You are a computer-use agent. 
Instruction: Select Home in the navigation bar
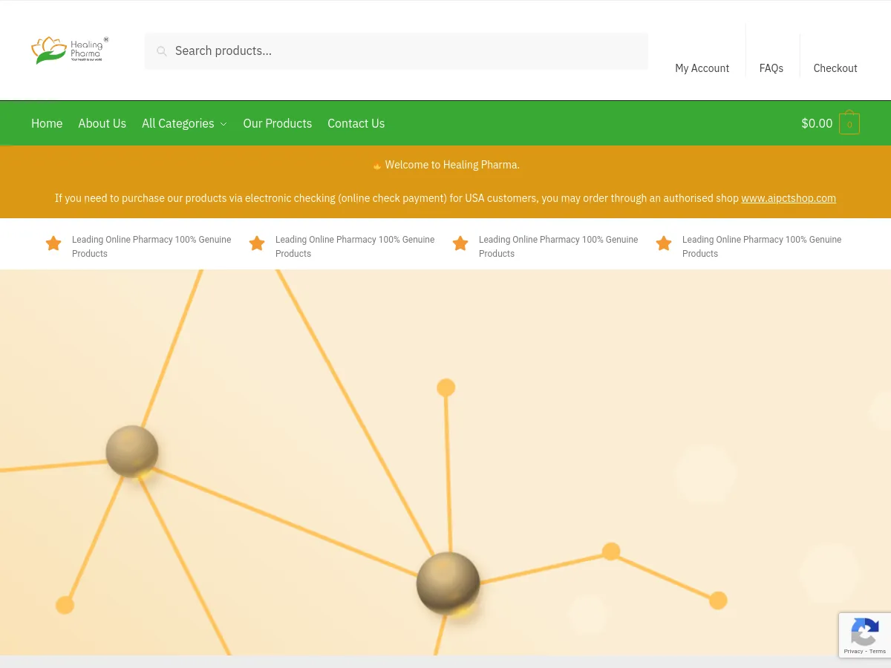coord(47,123)
